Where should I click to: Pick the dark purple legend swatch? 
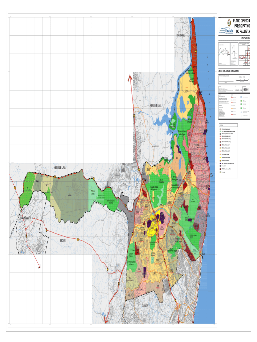pyautogui.click(x=220, y=163)
